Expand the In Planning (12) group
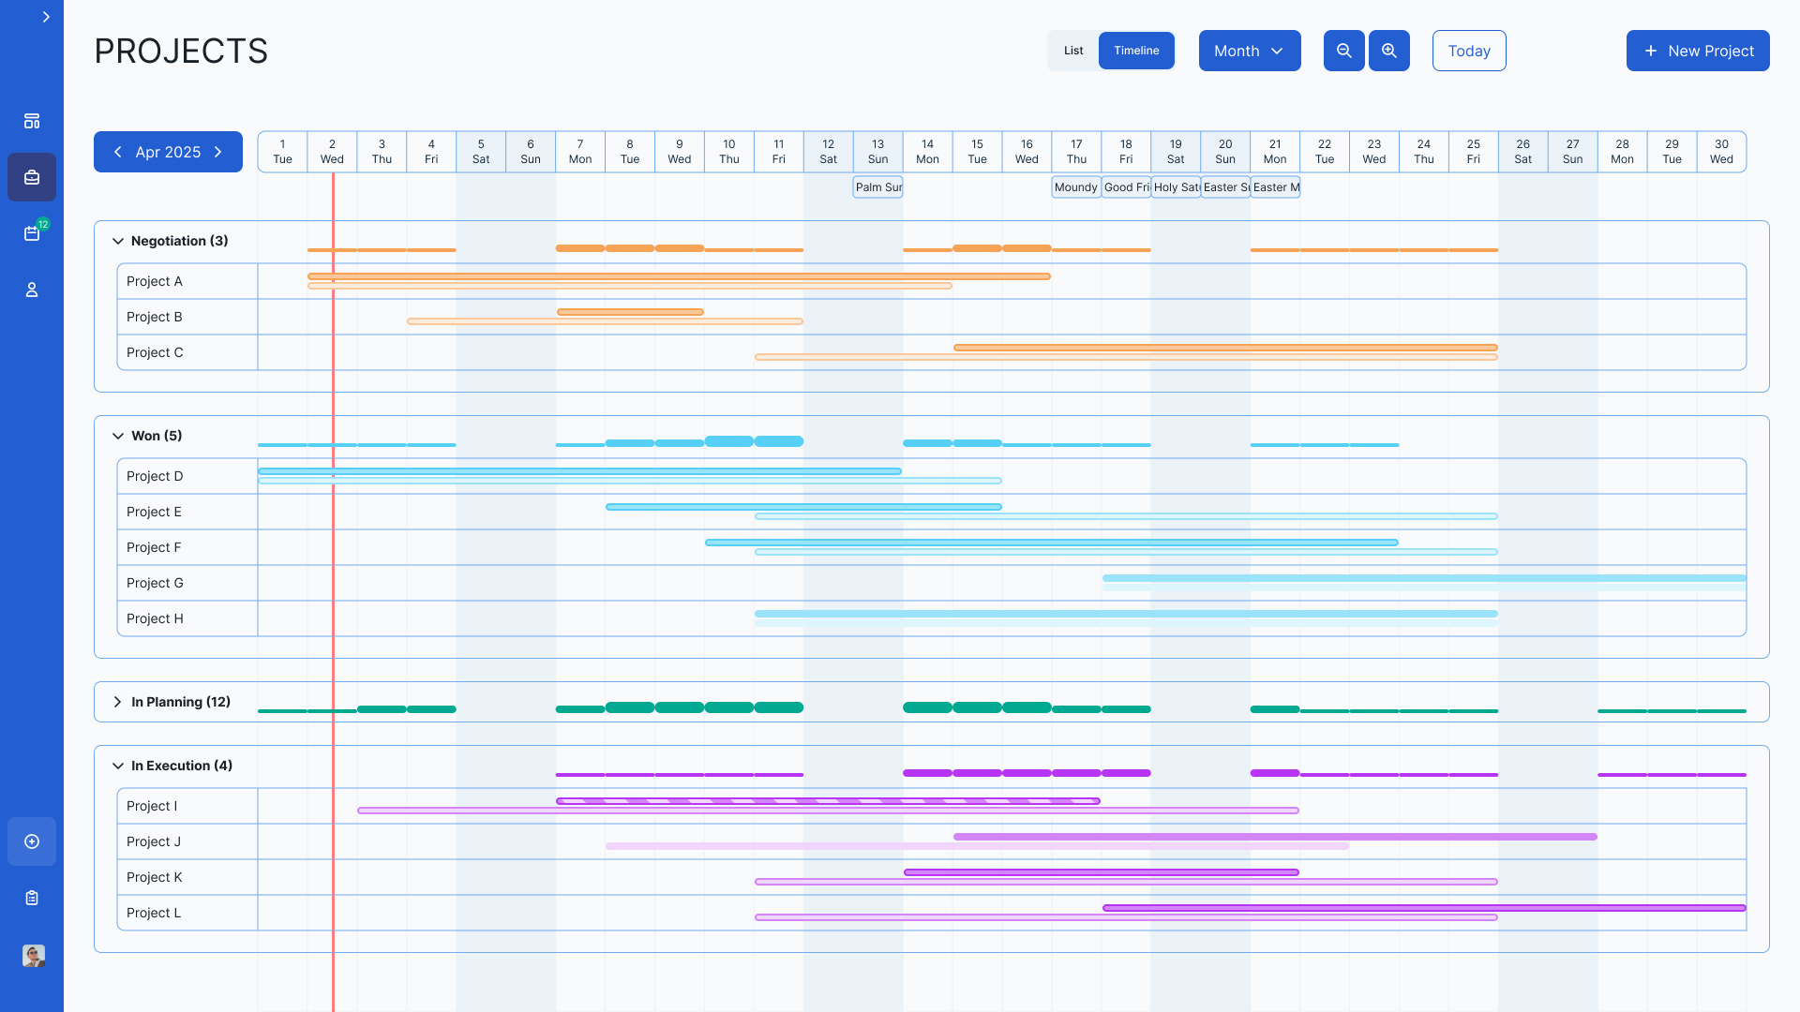1800x1012 pixels. [118, 702]
